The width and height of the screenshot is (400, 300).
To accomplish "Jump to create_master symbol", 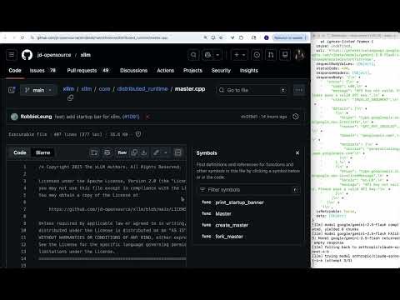I will [232, 225].
